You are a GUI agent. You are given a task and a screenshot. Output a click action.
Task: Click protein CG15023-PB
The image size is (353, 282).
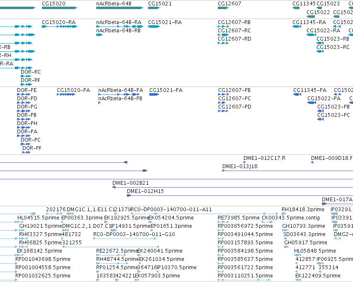[320, 111]
